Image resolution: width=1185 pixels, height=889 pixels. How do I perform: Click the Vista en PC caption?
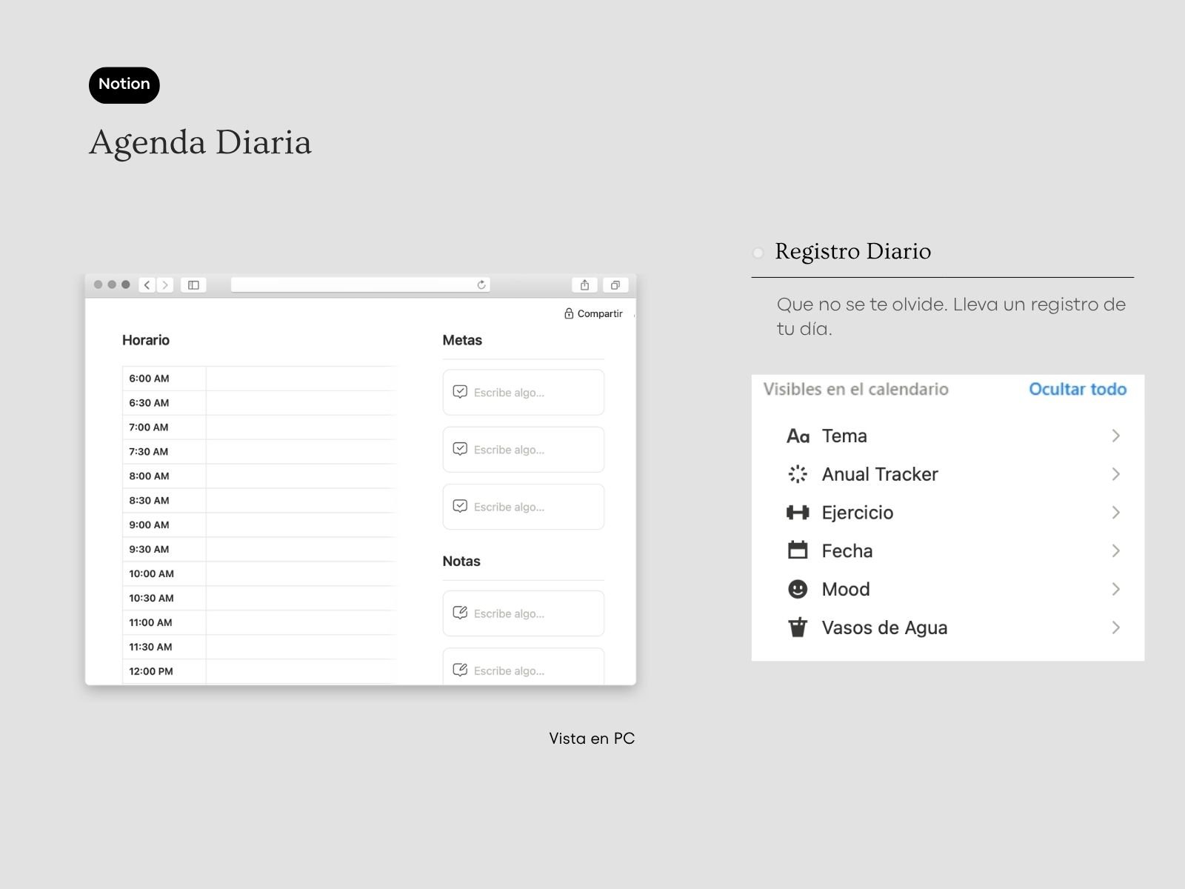(x=592, y=739)
